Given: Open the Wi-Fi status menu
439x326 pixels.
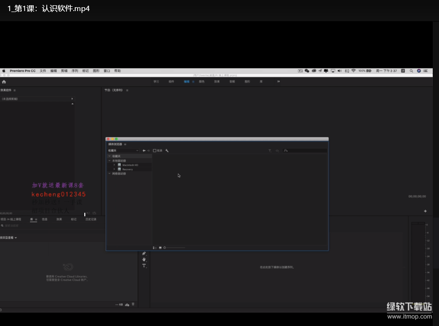Looking at the screenshot, I should pos(353,71).
